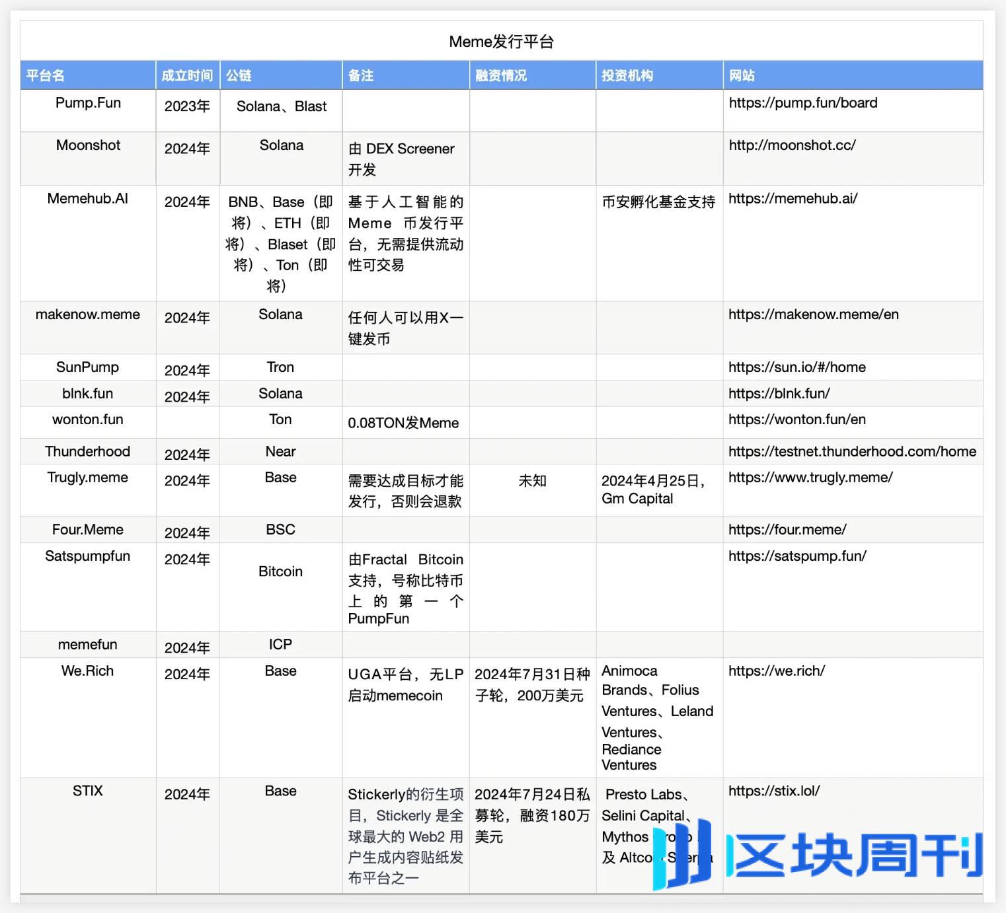Viewport: 1006px width, 913px height.
Task: Click the ICP chain cell
Action: pos(281,644)
